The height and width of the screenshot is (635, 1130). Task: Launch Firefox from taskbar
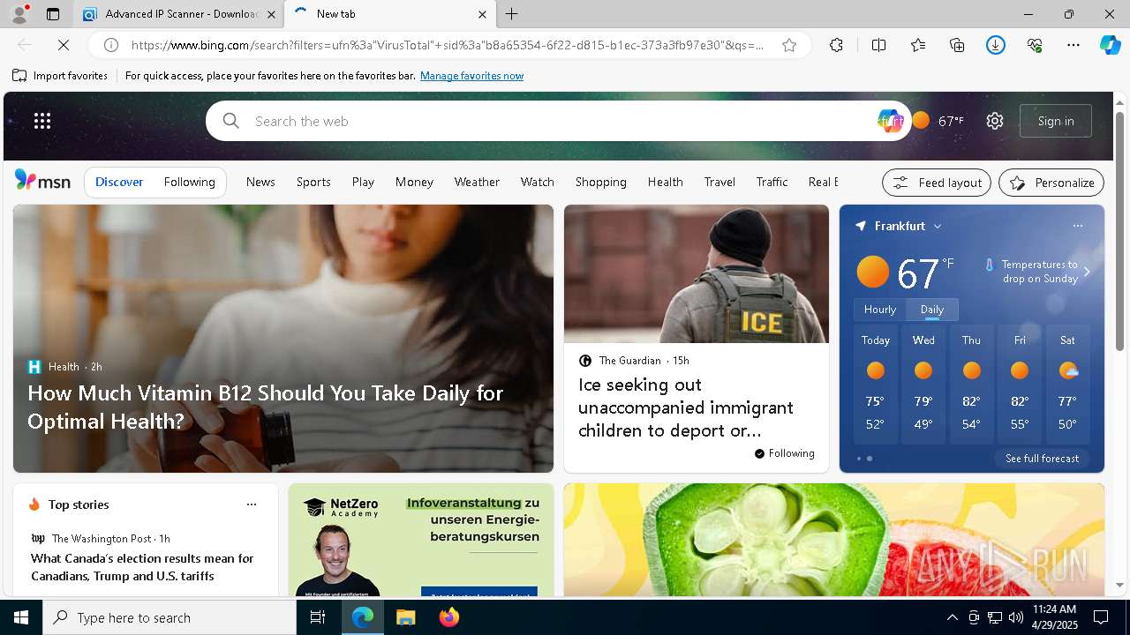click(449, 617)
